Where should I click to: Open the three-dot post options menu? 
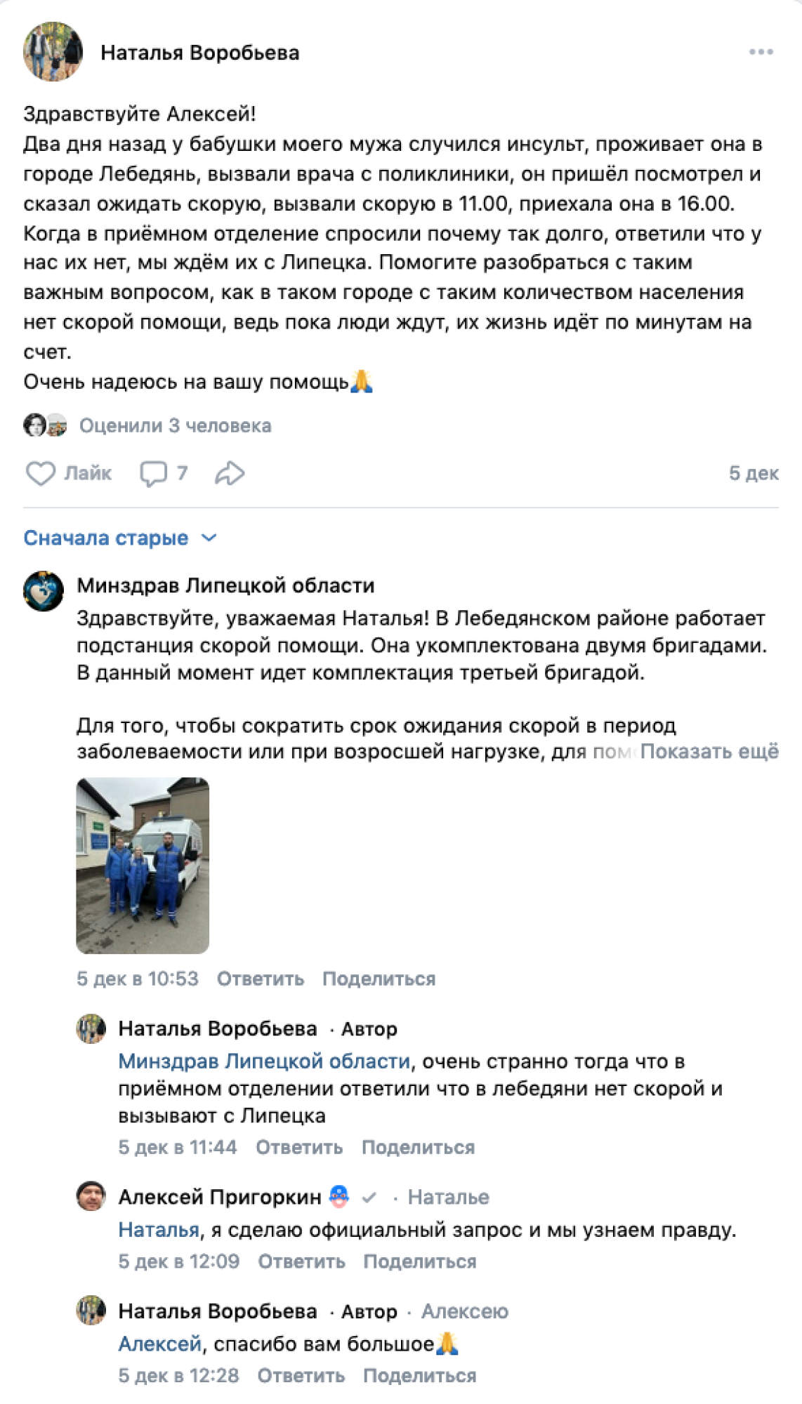pos(761,53)
